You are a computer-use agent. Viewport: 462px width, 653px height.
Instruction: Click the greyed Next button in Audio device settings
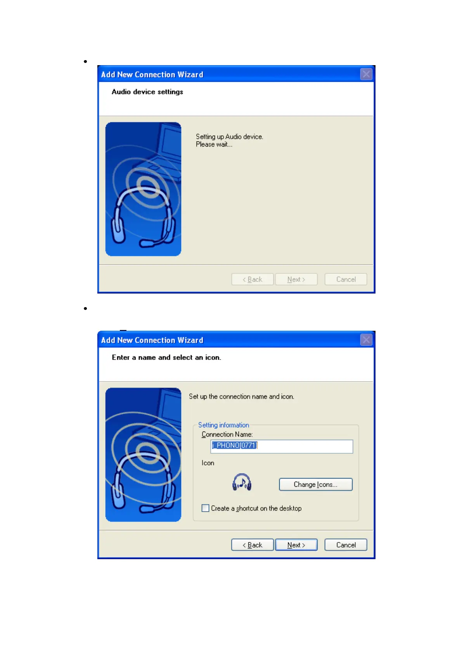(x=296, y=279)
